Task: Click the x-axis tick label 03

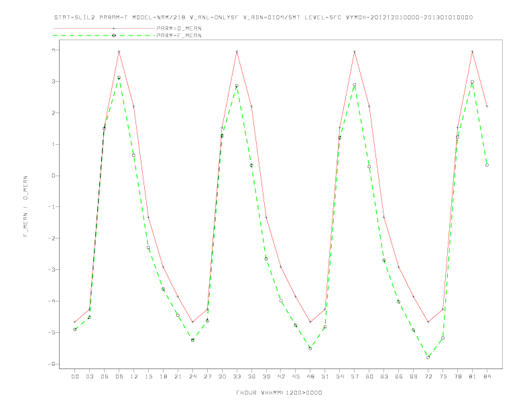Action: (89, 377)
